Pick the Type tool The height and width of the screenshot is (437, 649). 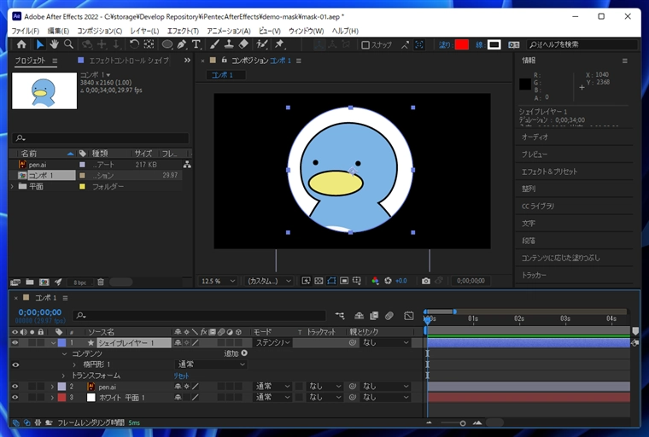[196, 44]
